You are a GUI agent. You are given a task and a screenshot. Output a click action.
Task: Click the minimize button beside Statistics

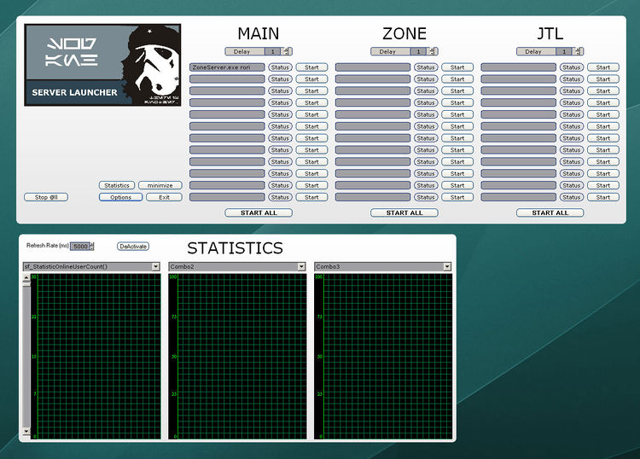tap(160, 185)
